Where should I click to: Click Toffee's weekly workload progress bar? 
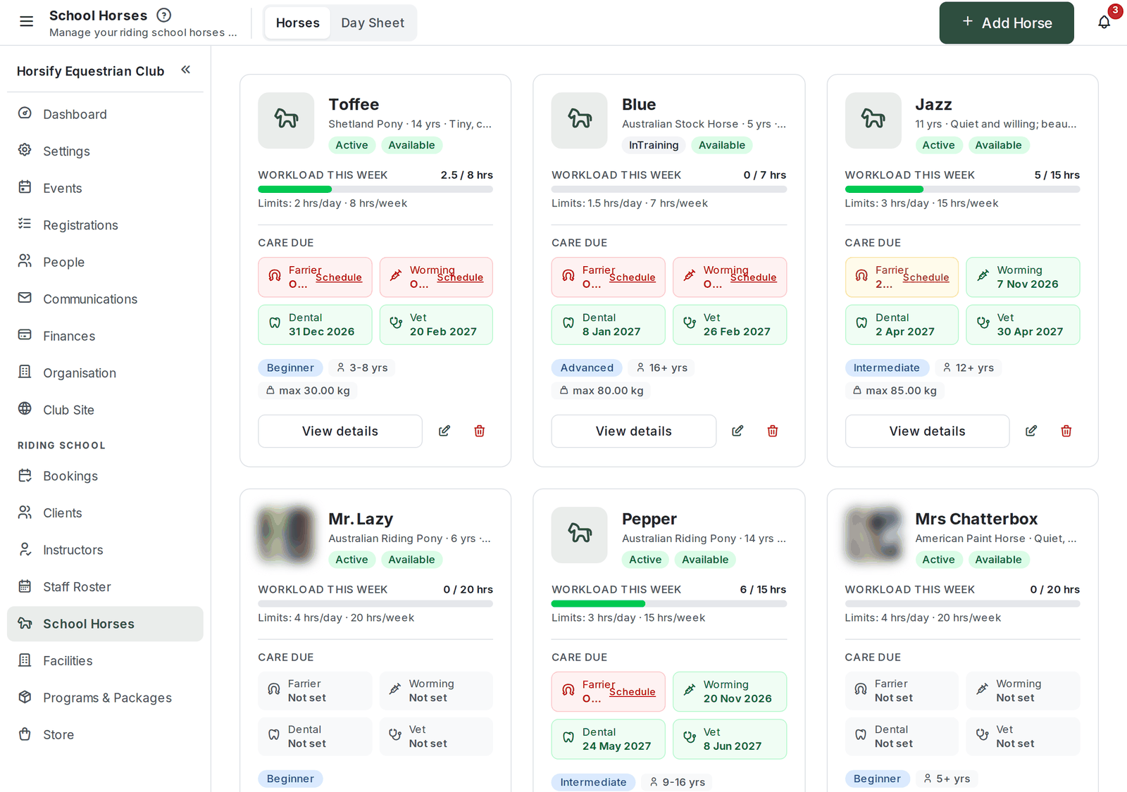[375, 189]
